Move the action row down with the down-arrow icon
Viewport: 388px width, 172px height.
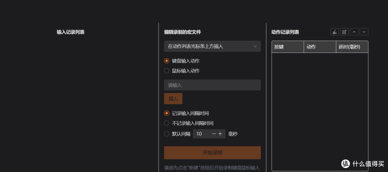(364, 32)
